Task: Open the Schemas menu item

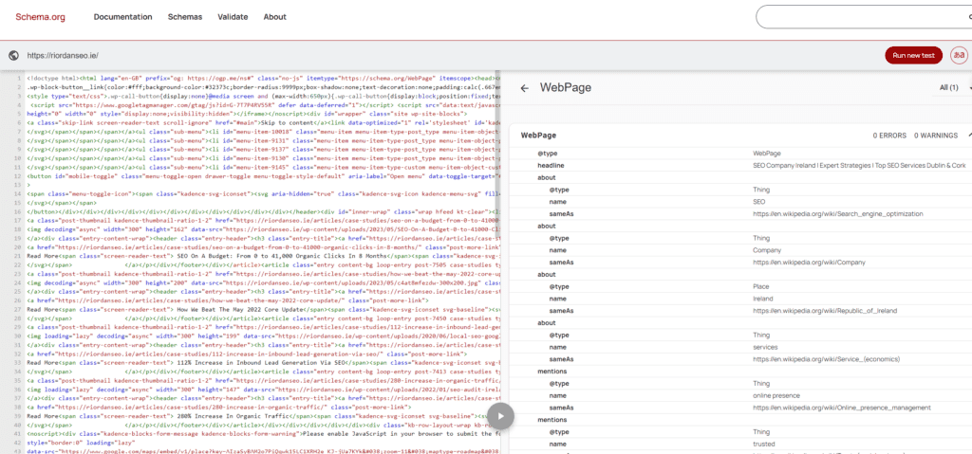Action: click(185, 17)
